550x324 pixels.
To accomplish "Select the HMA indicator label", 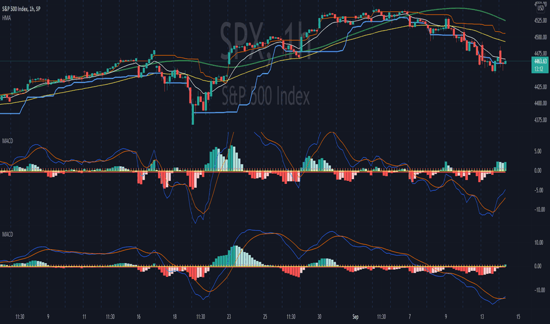I will [x=6, y=18].
